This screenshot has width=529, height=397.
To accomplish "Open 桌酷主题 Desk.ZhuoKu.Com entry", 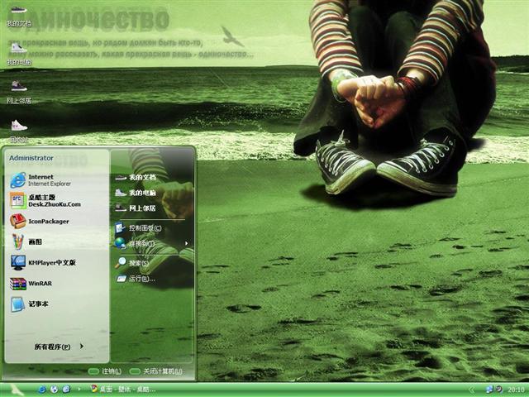I will point(45,201).
